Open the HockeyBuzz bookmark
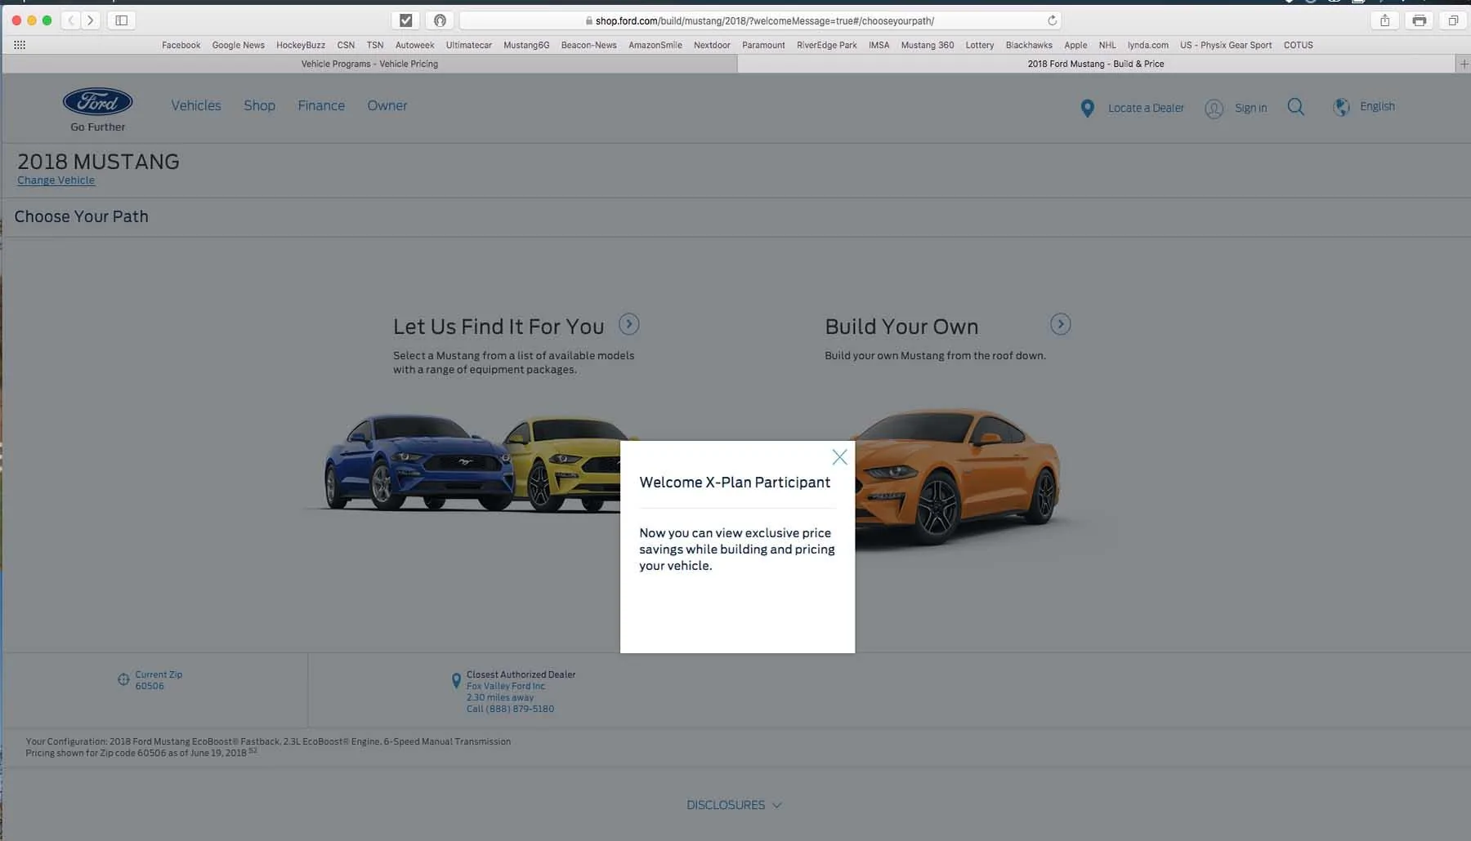The width and height of the screenshot is (1471, 841). tap(301, 45)
